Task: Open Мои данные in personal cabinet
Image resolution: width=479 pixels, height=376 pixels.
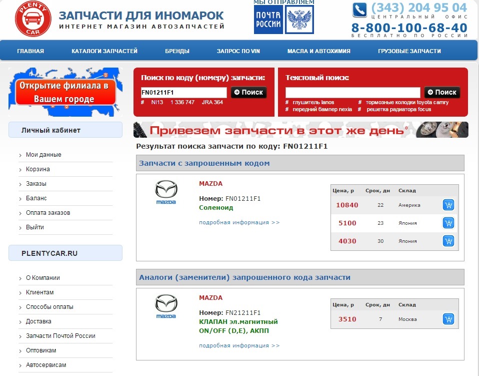Action: click(43, 155)
